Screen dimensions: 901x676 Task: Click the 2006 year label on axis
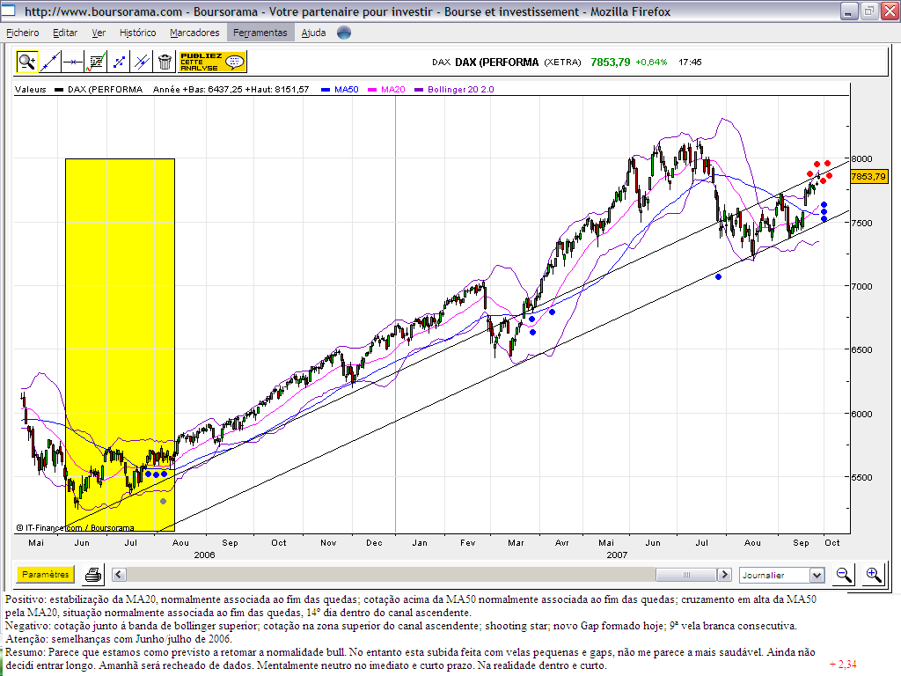pos(204,555)
